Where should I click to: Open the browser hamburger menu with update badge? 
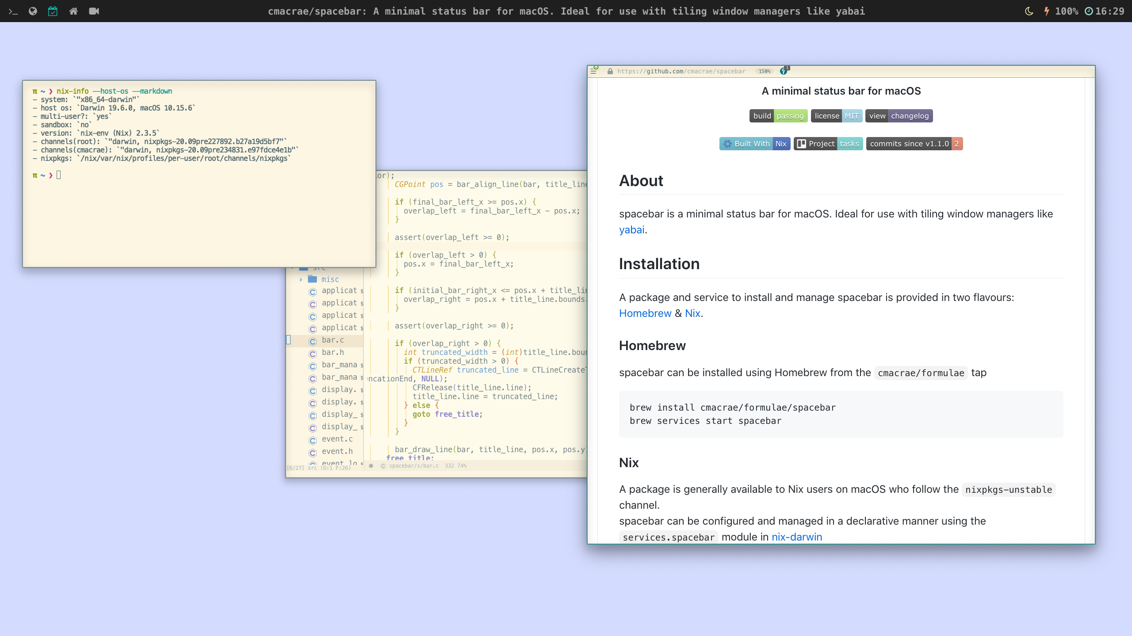(x=594, y=71)
